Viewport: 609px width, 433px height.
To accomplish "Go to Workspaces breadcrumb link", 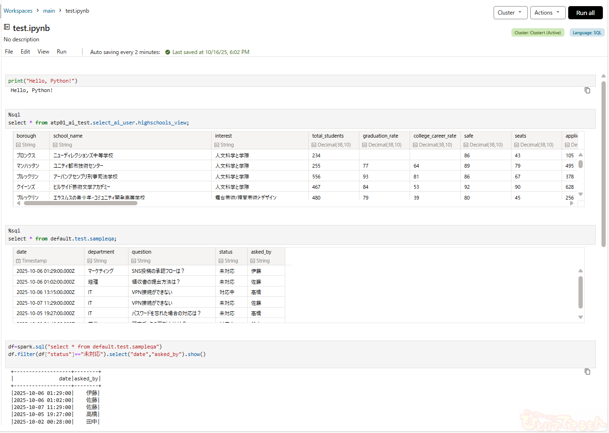I will (18, 11).
